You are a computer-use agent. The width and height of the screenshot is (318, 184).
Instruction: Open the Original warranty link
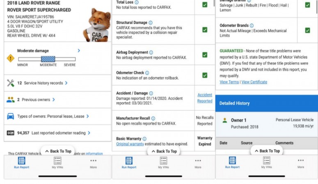coord(130,144)
